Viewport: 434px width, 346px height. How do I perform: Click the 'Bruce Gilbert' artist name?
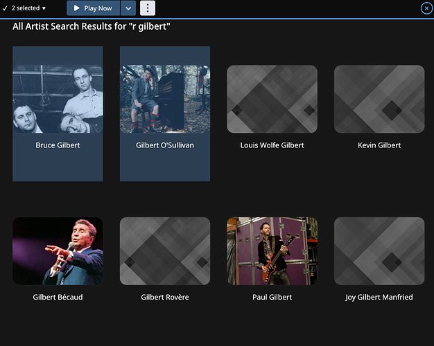pos(58,145)
